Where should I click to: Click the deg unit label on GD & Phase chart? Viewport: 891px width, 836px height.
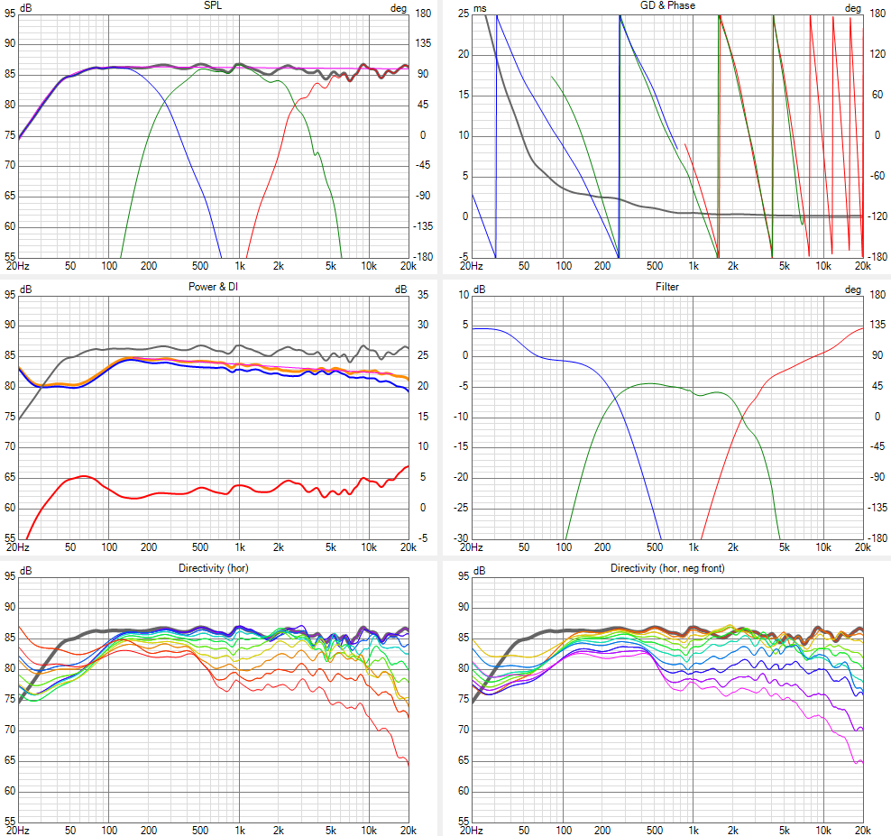853,8
